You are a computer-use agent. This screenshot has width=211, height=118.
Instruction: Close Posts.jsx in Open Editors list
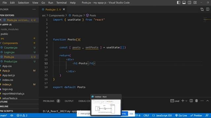[1, 20]
